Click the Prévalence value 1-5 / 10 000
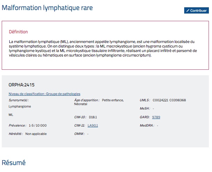Screen dimensions: 212x172 pyautogui.click(x=38, y=126)
